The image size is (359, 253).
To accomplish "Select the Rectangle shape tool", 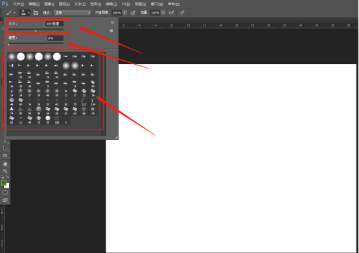I will 5,156.
